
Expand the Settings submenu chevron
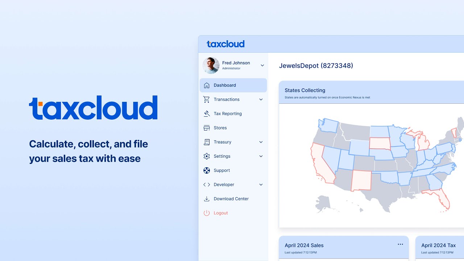261,156
